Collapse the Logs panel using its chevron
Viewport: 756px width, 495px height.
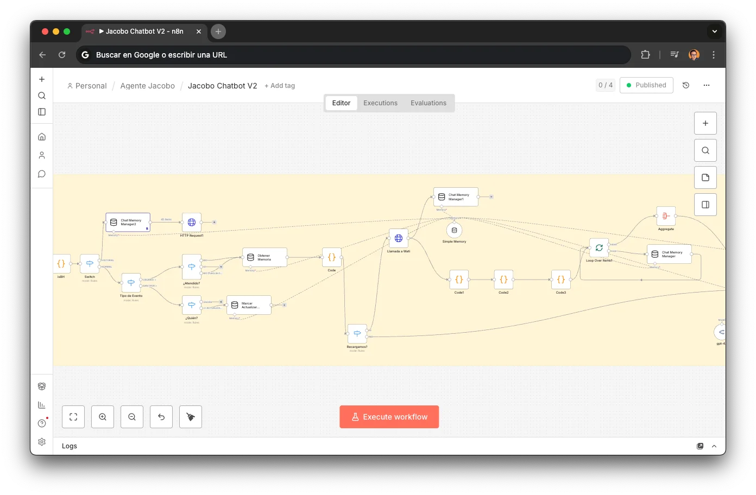714,446
